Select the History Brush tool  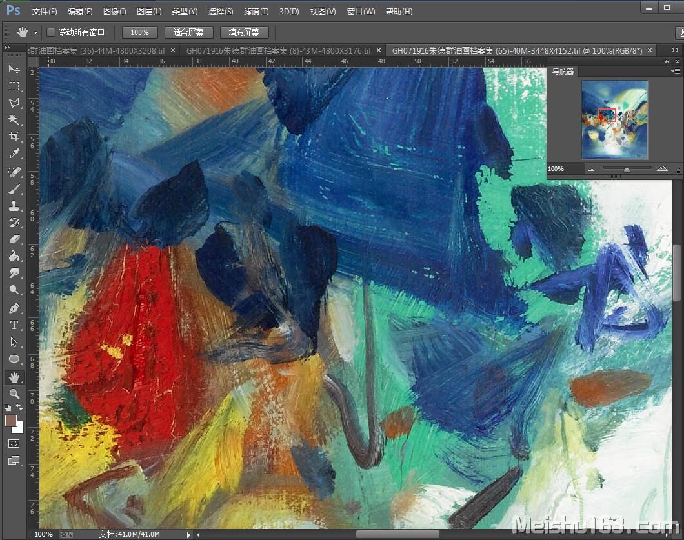click(14, 223)
